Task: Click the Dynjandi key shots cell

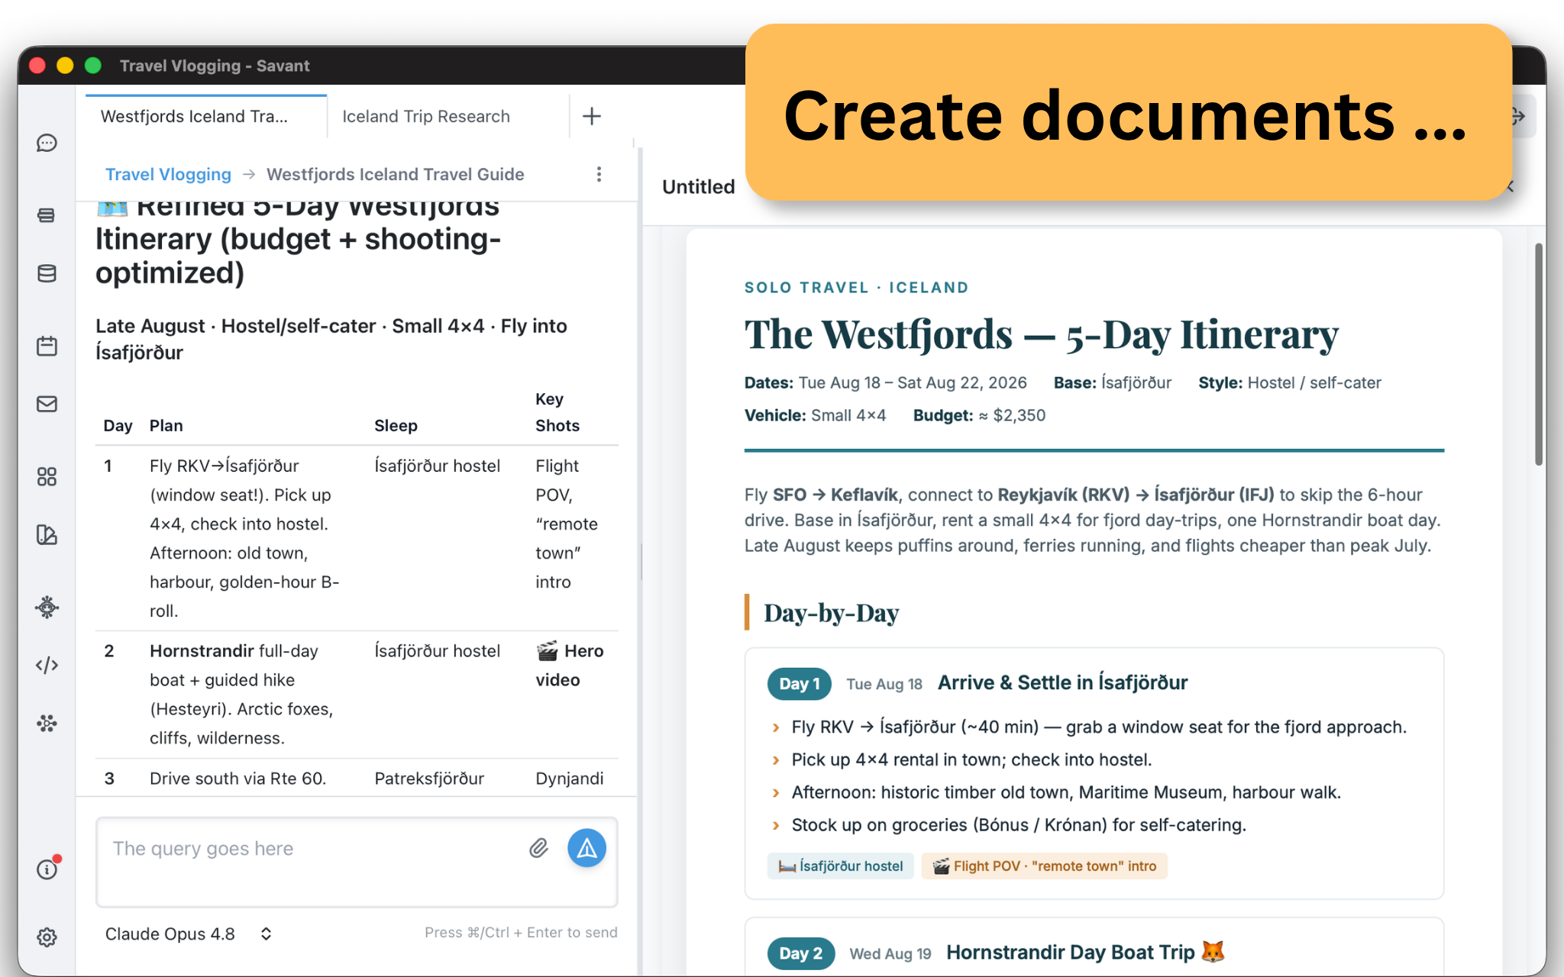Action: (x=569, y=779)
